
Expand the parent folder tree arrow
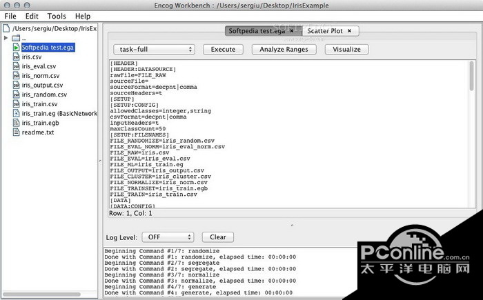[x=6, y=38]
